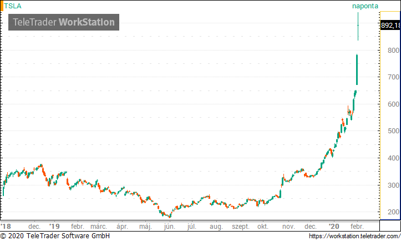Click the 'szept.' month label
Viewport: 401px width, 241px height.
[x=241, y=227]
